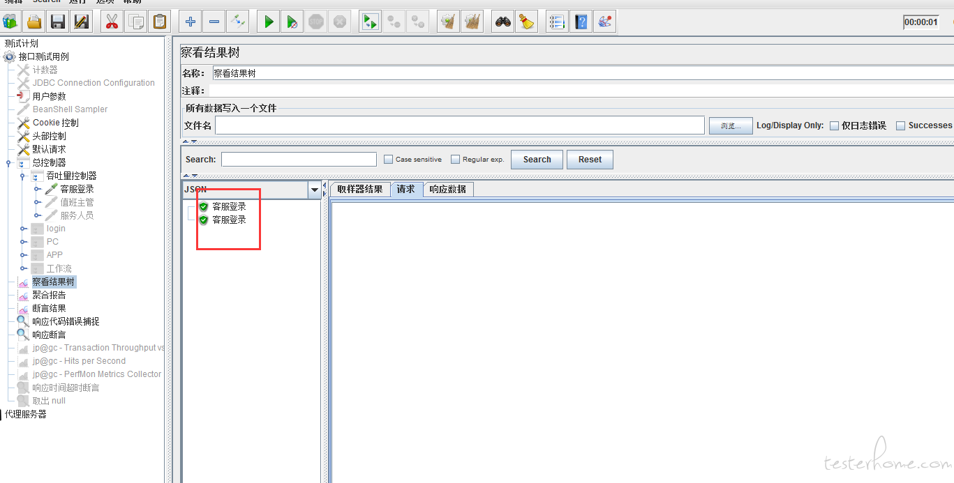Select the 头部控制 tree item
954x483 pixels.
click(x=49, y=136)
